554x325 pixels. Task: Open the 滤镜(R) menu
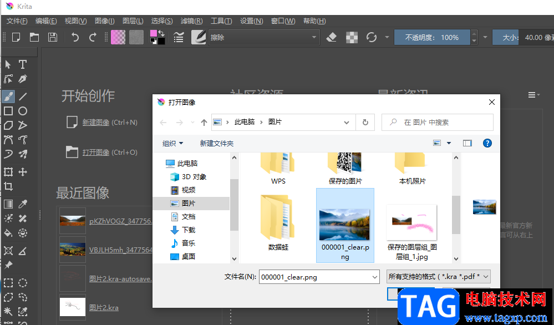pos(191,21)
